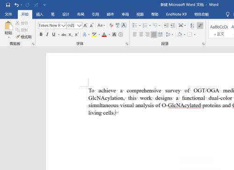Click the phonetic guide 文 icon
The height and width of the screenshot is (170, 234).
tap(117, 25)
